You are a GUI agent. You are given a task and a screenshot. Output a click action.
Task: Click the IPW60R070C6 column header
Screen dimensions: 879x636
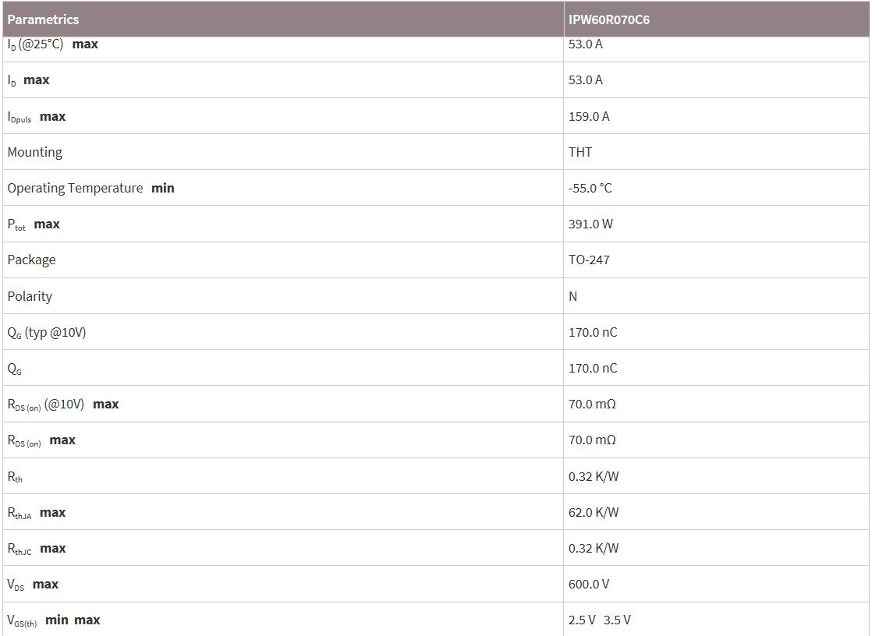(x=609, y=19)
